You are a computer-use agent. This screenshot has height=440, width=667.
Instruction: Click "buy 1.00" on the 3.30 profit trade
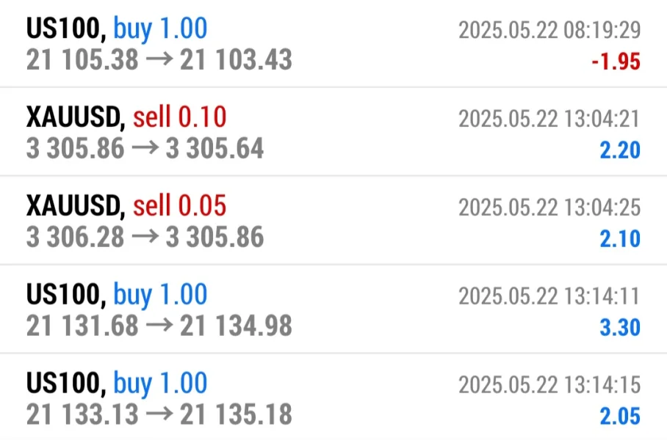160,295
